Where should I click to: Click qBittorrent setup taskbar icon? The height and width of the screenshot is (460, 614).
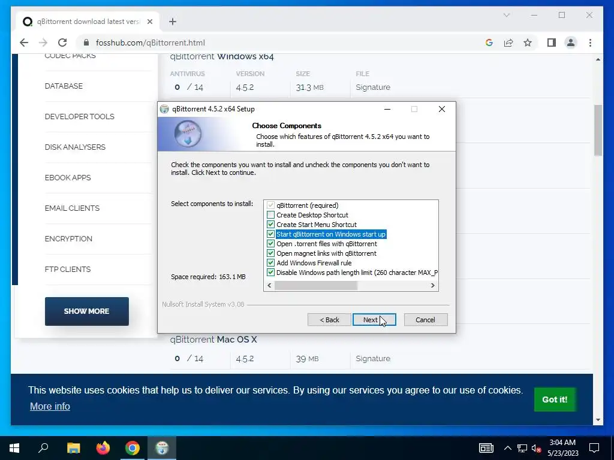162,448
